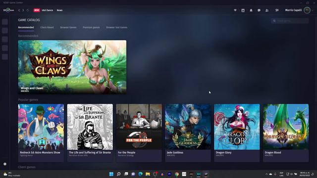This screenshot has height=178, width=317.
Task: Open settings gear in left sidebar
Action: 5,164
